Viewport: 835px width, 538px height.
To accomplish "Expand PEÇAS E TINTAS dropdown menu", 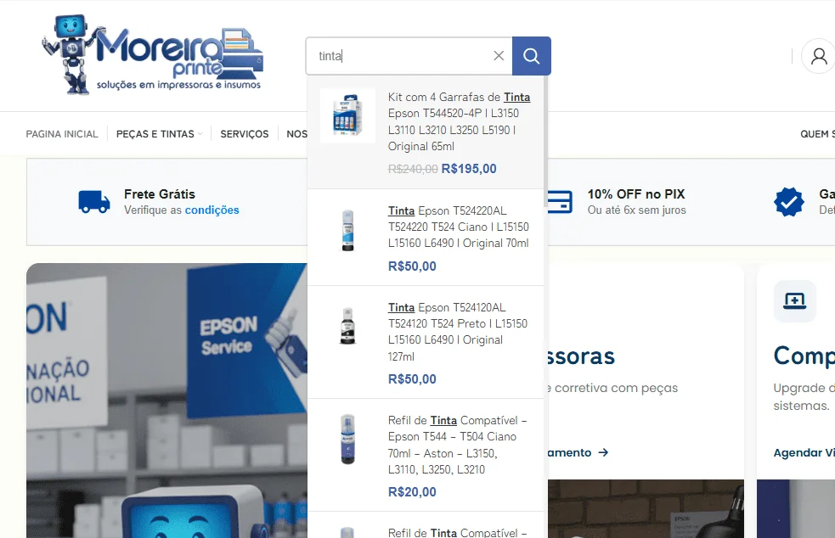I will [159, 134].
